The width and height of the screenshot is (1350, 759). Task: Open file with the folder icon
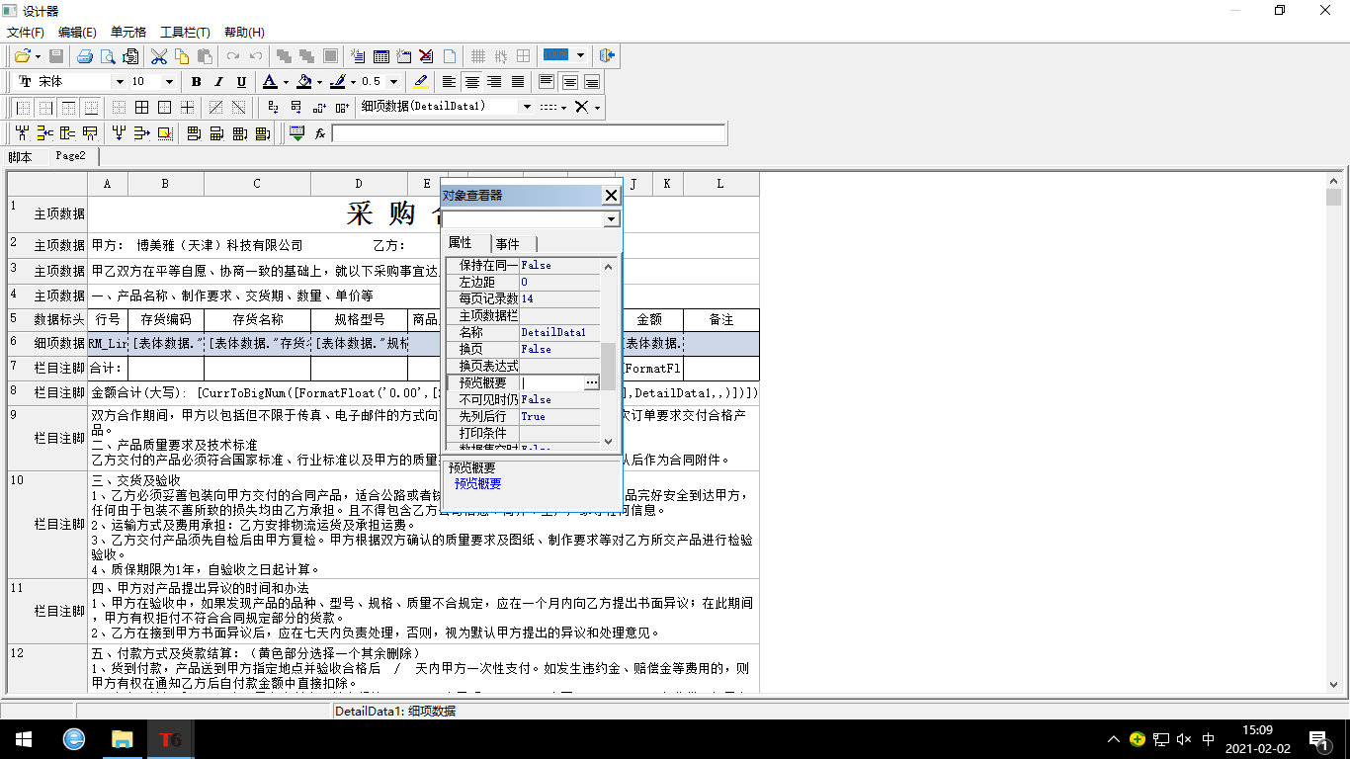click(22, 56)
